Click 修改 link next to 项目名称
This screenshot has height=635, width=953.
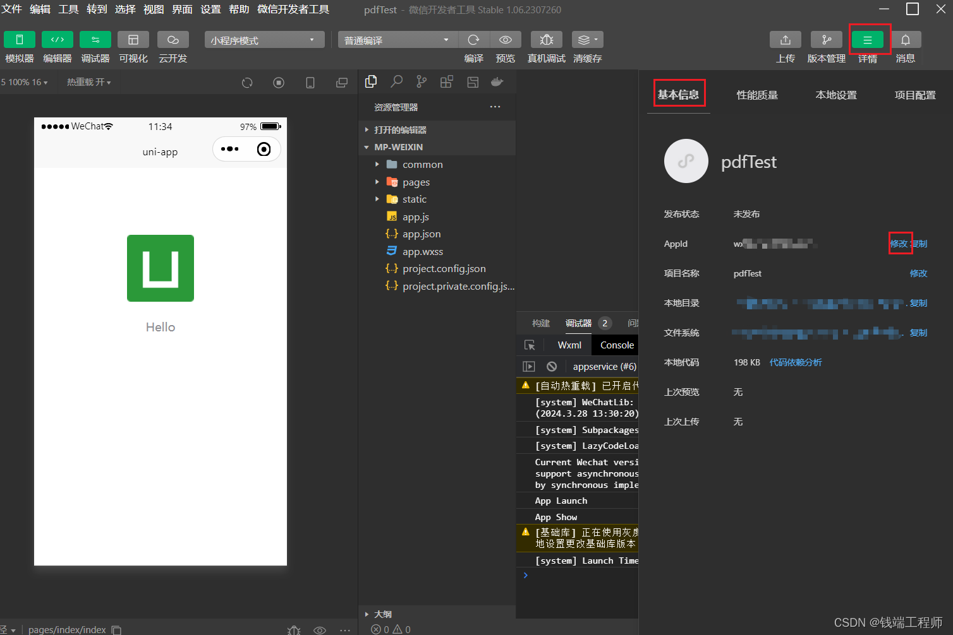tap(919, 273)
